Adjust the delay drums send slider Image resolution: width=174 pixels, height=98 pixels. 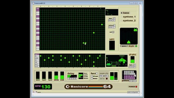coord(81,78)
